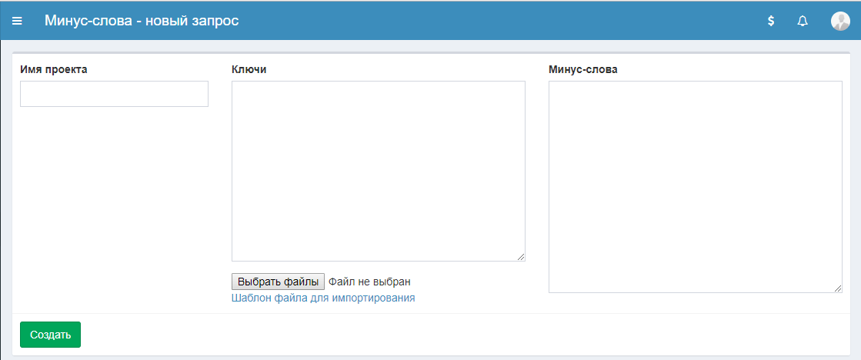Open the user profile avatar menu
861x360 pixels.
[x=839, y=21]
